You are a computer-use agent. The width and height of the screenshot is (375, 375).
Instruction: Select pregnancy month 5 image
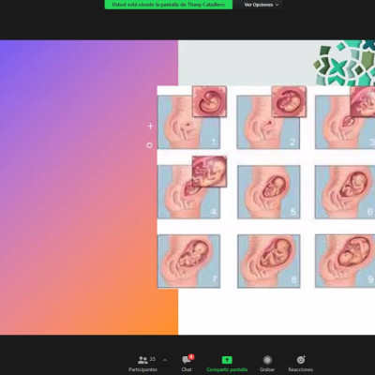click(269, 192)
